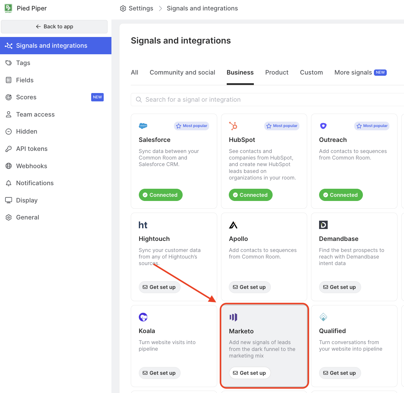Screen dimensions: 404x393
Task: Open Scores settings page
Action: point(56,97)
